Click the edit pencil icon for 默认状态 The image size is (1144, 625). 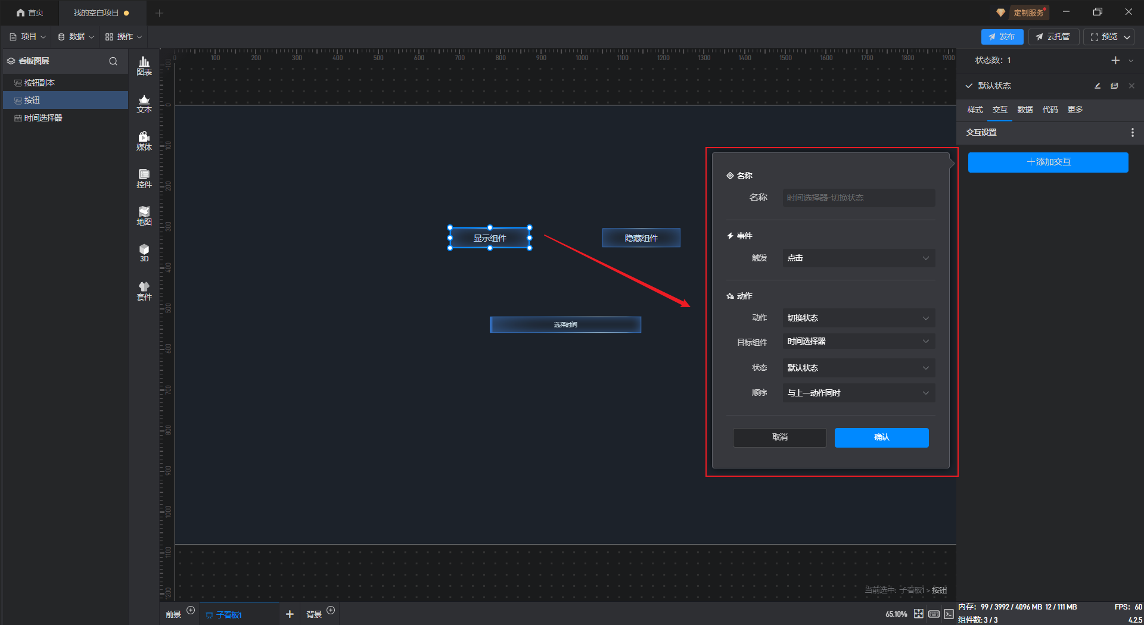1097,86
